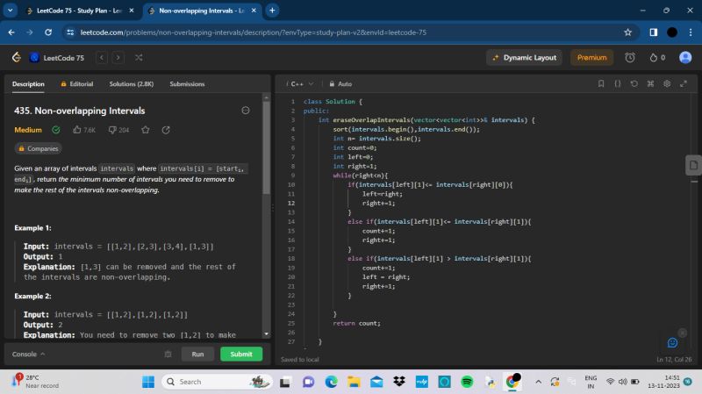The height and width of the screenshot is (394, 702).
Task: Open Chrome three-dot menu
Action: click(691, 32)
